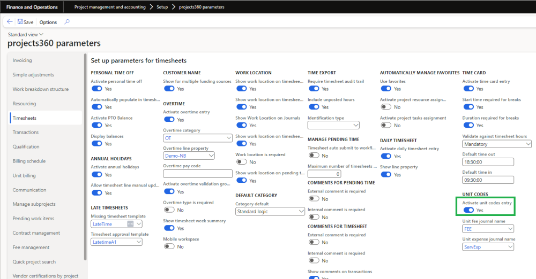536x279 pixels.
Task: Click Project management and accounting breadcrumb
Action: point(110,7)
